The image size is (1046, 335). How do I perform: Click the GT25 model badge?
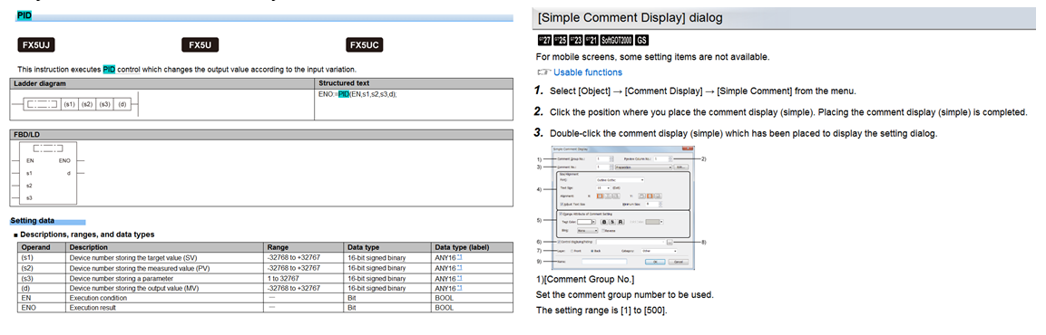click(561, 40)
